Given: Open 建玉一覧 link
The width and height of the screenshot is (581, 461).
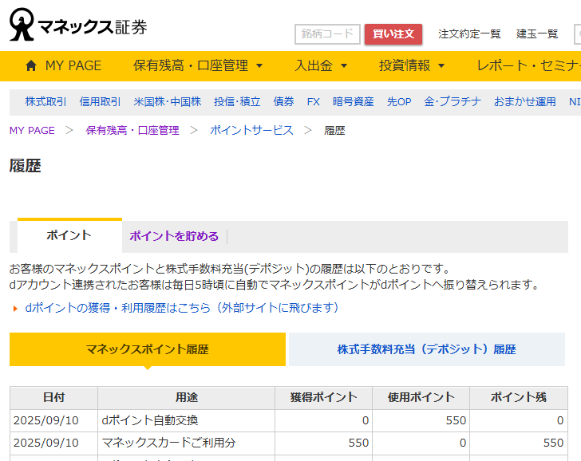Looking at the screenshot, I should [x=537, y=34].
